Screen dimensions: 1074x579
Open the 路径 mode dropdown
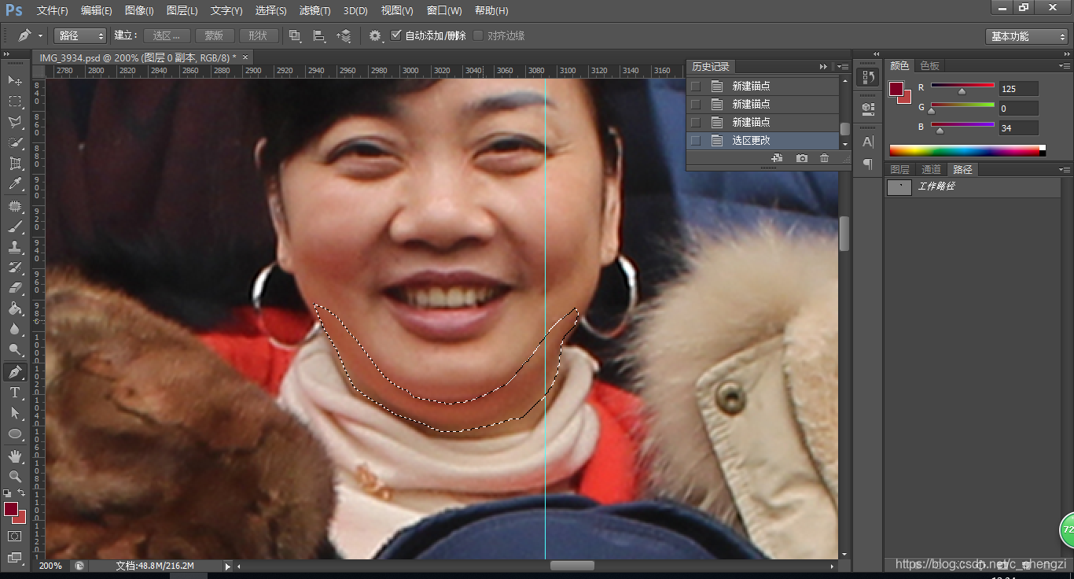(x=80, y=35)
